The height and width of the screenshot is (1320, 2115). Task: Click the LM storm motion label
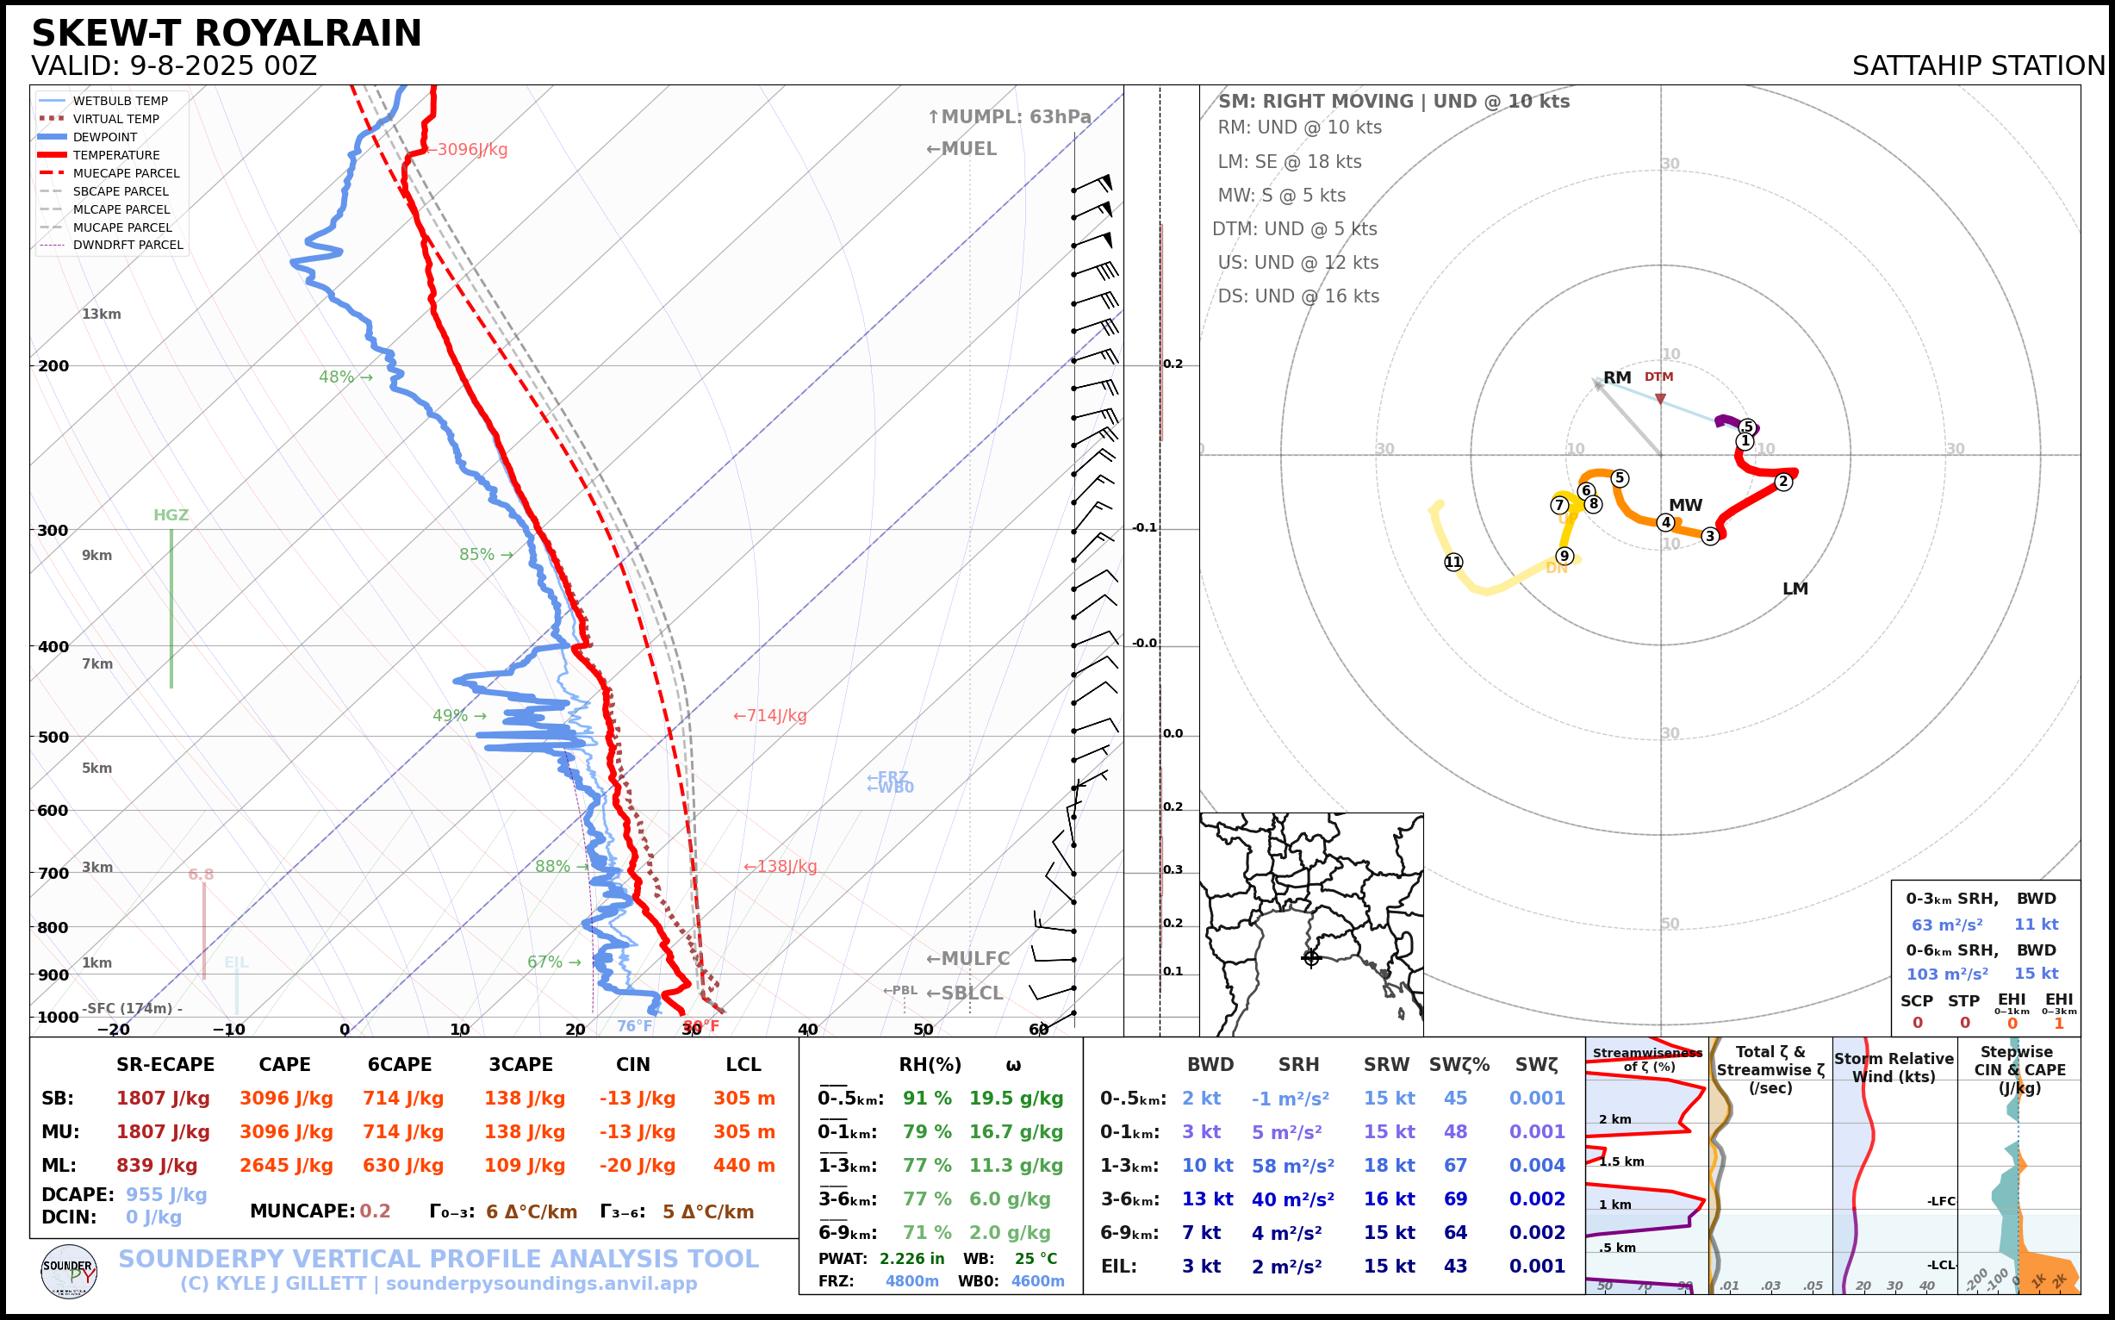point(1795,588)
